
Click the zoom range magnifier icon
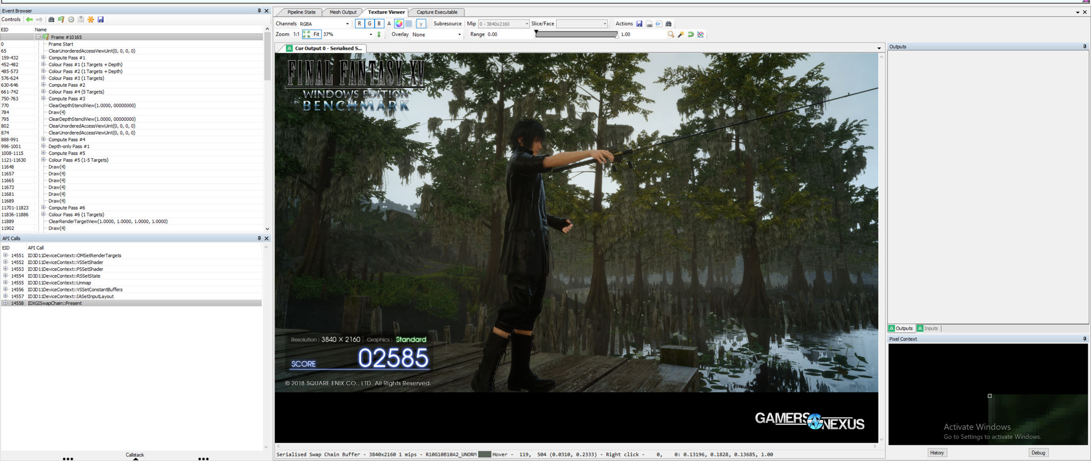click(671, 35)
